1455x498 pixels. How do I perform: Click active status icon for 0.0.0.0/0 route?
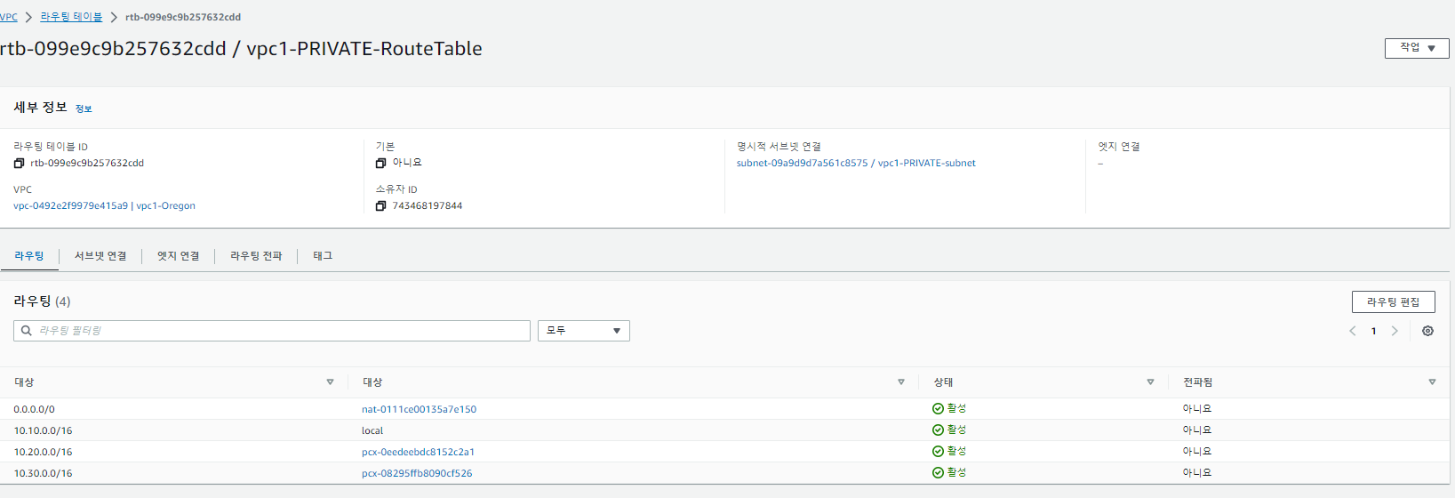[938, 409]
